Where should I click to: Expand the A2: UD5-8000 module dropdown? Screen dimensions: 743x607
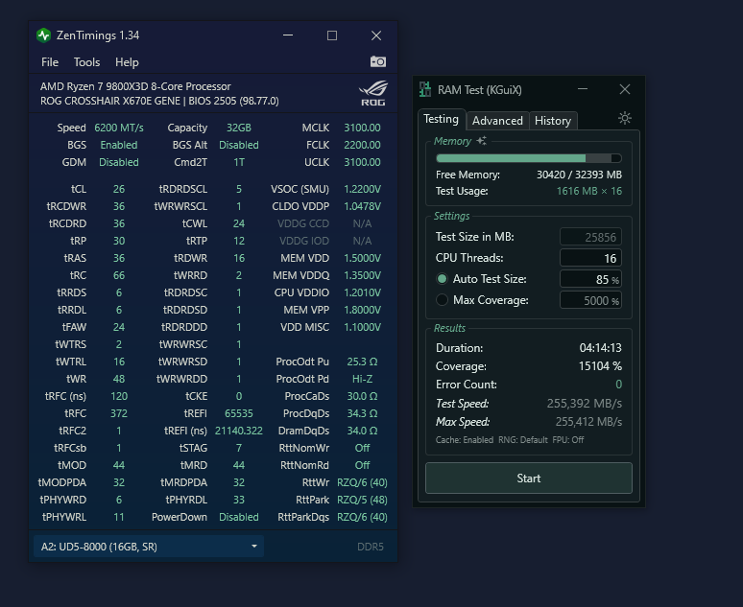point(146,547)
